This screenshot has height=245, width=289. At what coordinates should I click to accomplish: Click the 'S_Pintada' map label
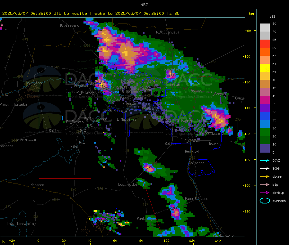pos(86,93)
